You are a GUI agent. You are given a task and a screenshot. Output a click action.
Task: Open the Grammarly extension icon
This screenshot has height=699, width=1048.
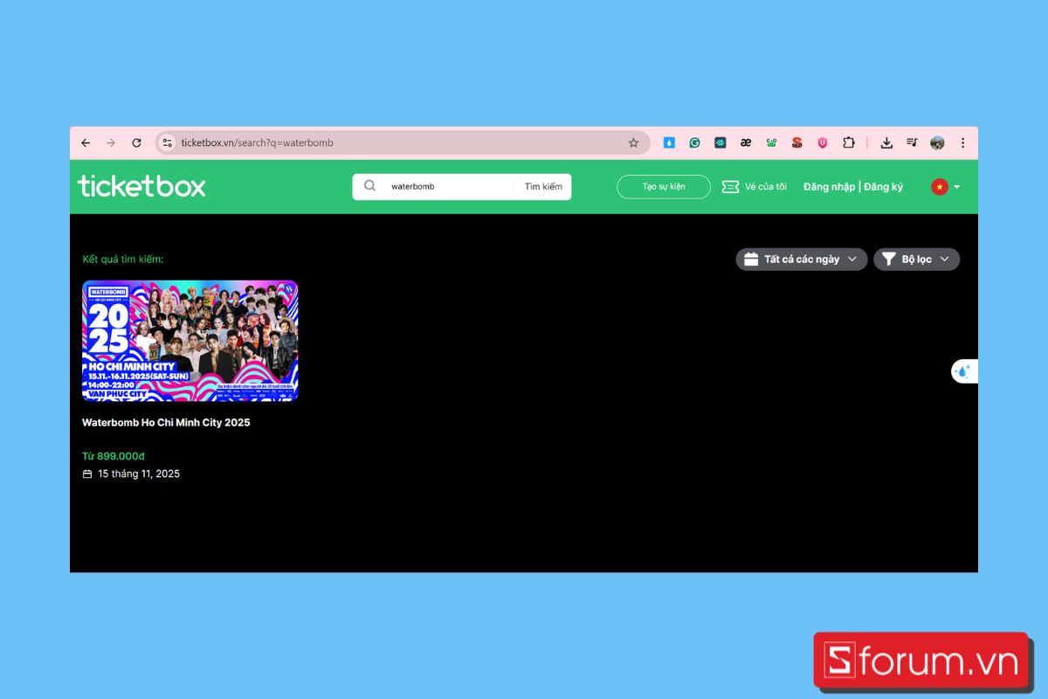[694, 142]
